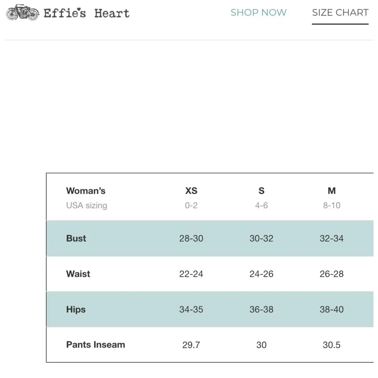Select the Waist row label
378x378 pixels.
tap(78, 274)
